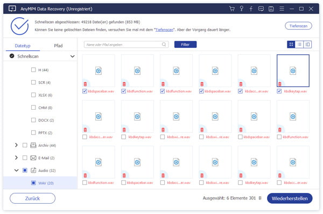Tick the DOCX (2) checkbox

(33, 120)
